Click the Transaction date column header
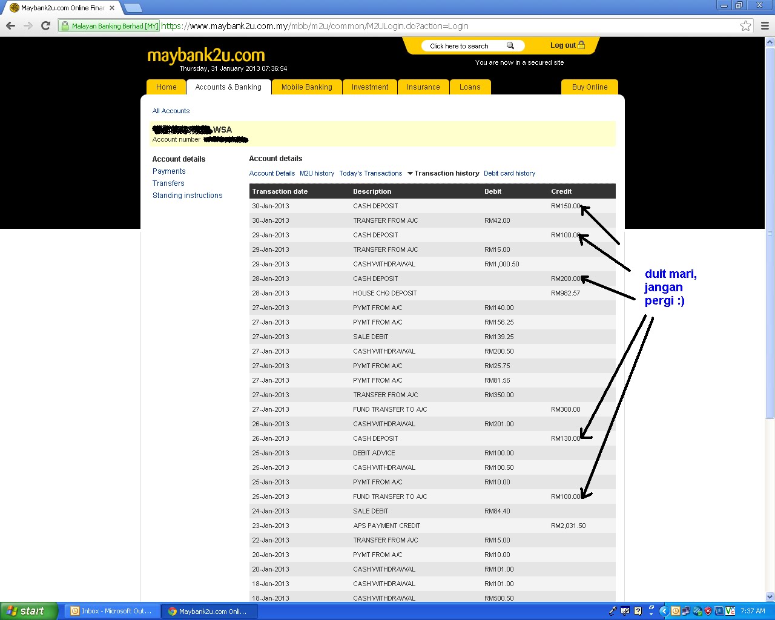 pos(280,191)
